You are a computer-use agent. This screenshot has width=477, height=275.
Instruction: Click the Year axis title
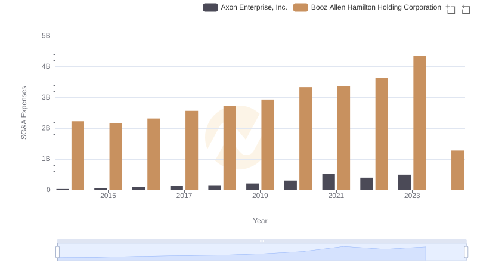(x=260, y=221)
